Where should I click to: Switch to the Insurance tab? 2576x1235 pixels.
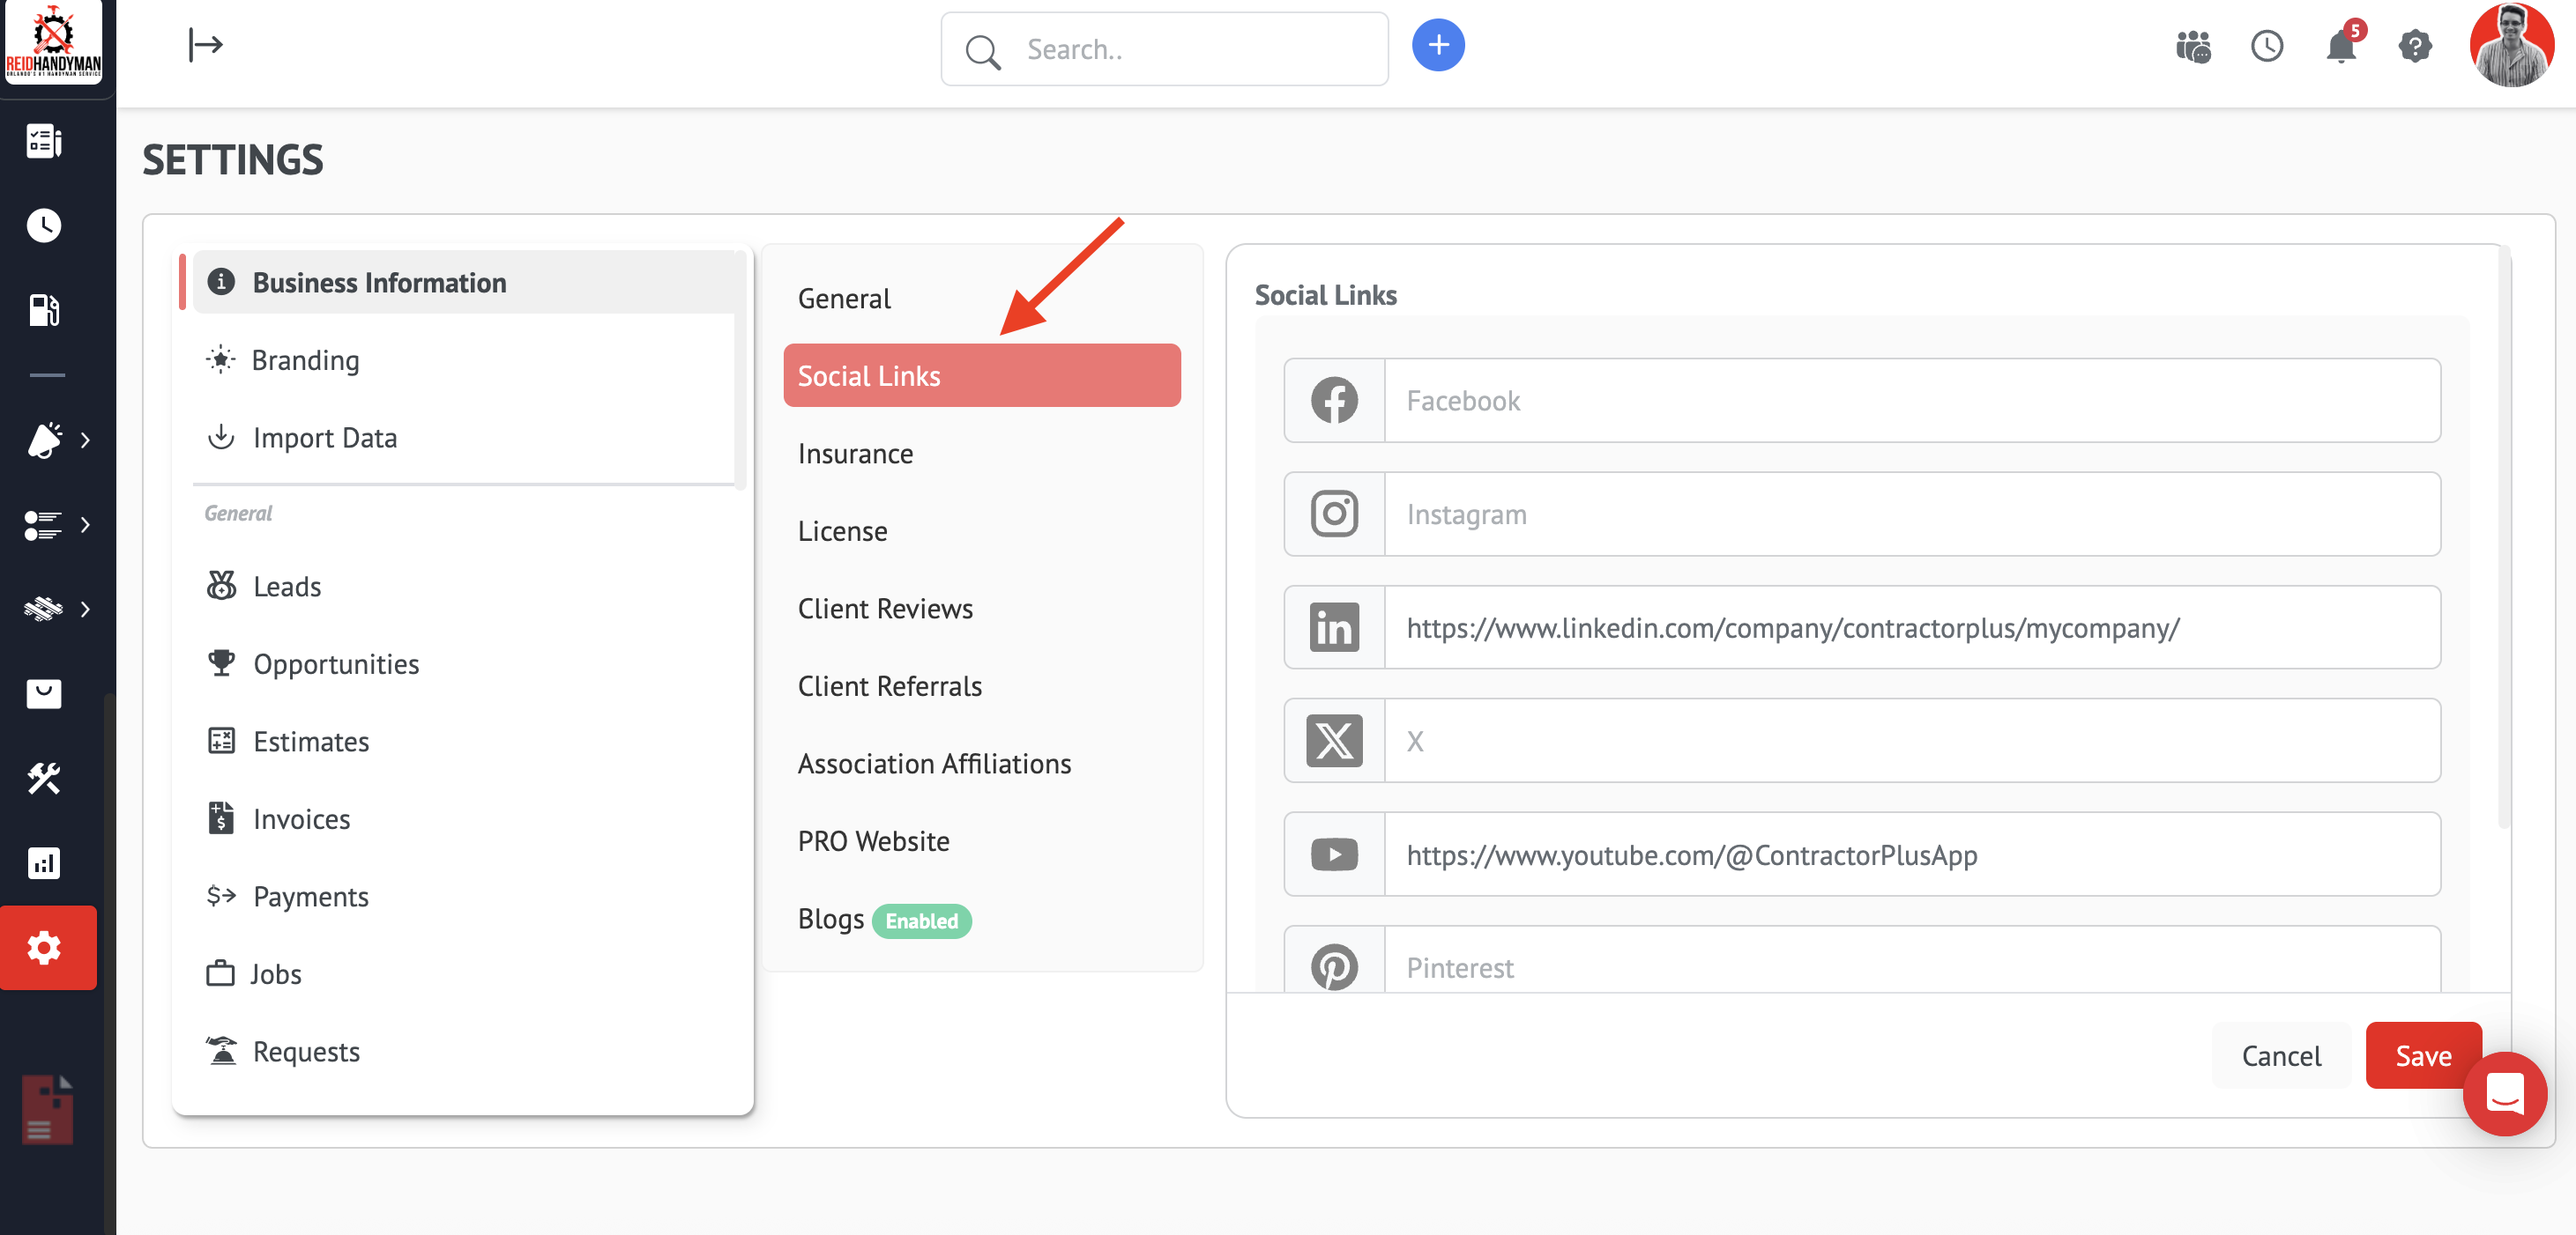[x=855, y=454]
